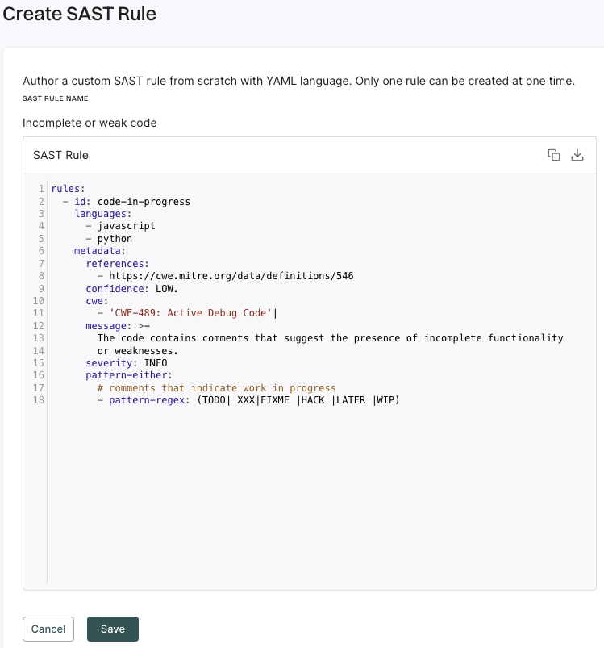Screen dimensions: 604x648
Task: Select the javascript language entry
Action: click(131, 225)
